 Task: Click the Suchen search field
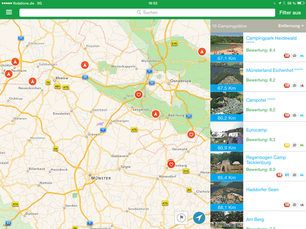[x=147, y=13]
